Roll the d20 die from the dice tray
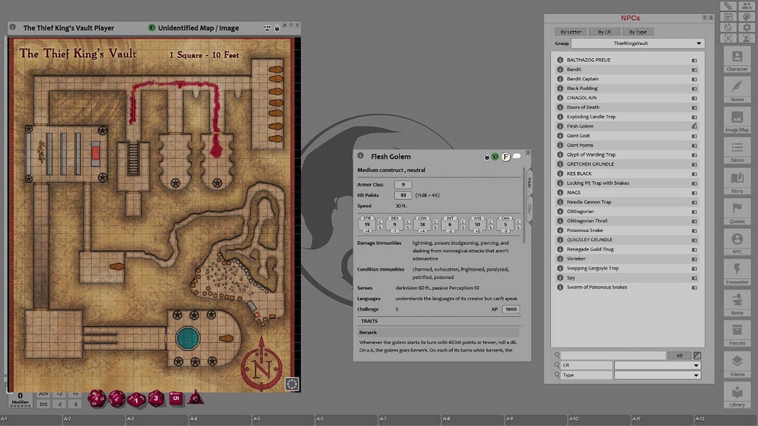758x426 pixels. pos(97,399)
